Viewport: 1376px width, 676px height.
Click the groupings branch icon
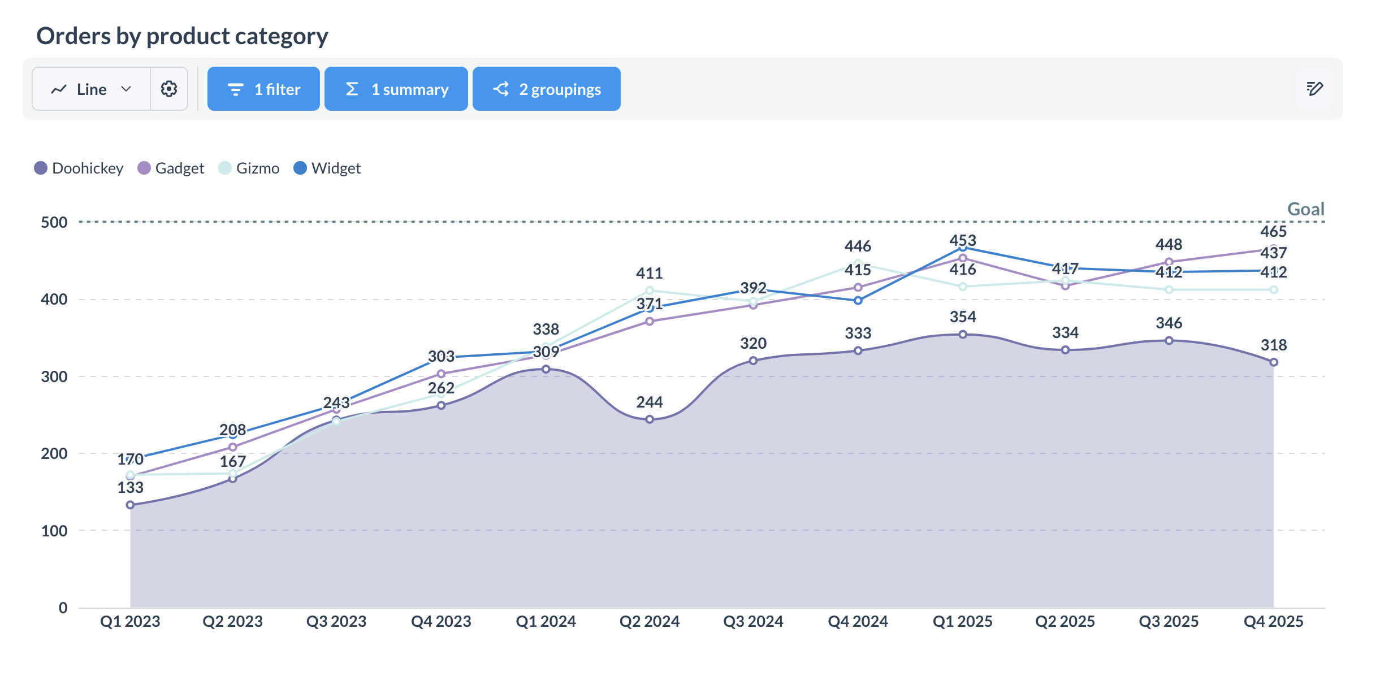coord(501,89)
